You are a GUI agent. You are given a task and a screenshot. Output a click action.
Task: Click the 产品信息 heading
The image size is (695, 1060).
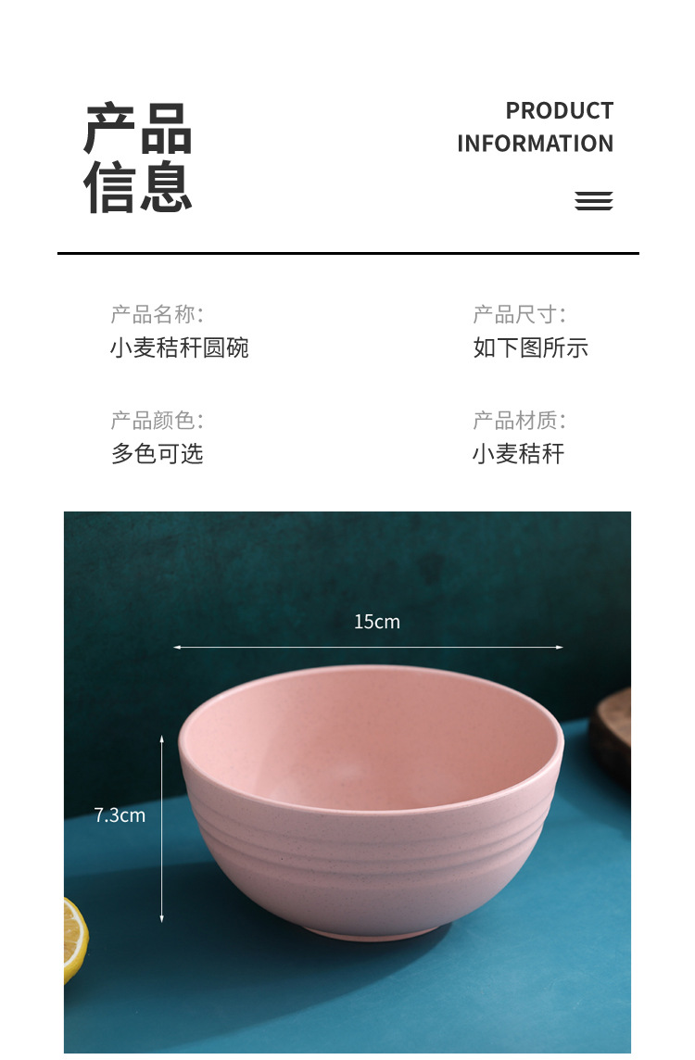point(139,158)
